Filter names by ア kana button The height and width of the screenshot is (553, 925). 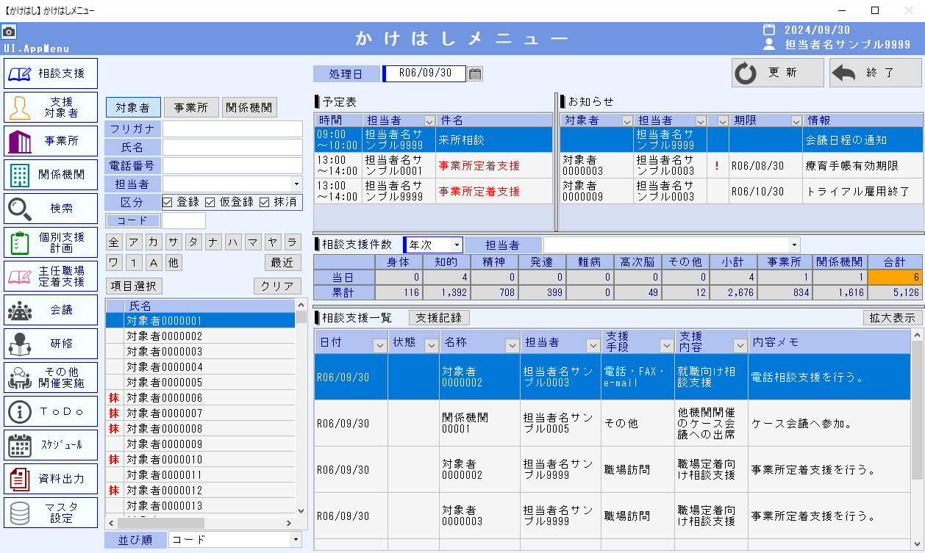(x=133, y=242)
